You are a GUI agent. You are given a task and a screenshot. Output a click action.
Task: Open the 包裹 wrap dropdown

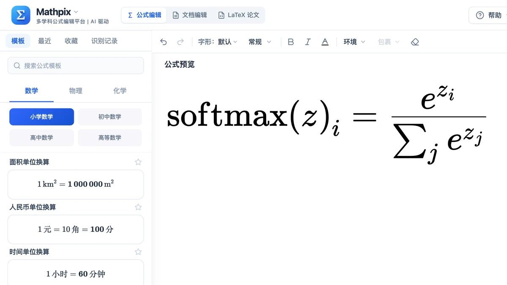pyautogui.click(x=389, y=42)
